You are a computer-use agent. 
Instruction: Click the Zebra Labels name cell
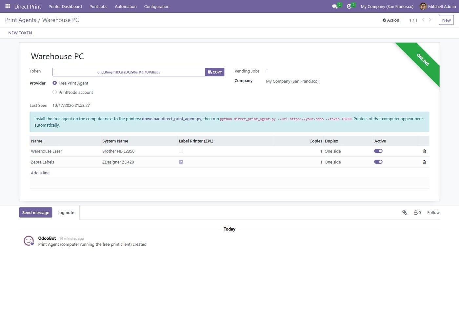(65, 162)
